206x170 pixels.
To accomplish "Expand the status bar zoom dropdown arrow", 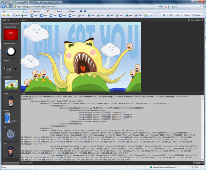I will (x=201, y=167).
